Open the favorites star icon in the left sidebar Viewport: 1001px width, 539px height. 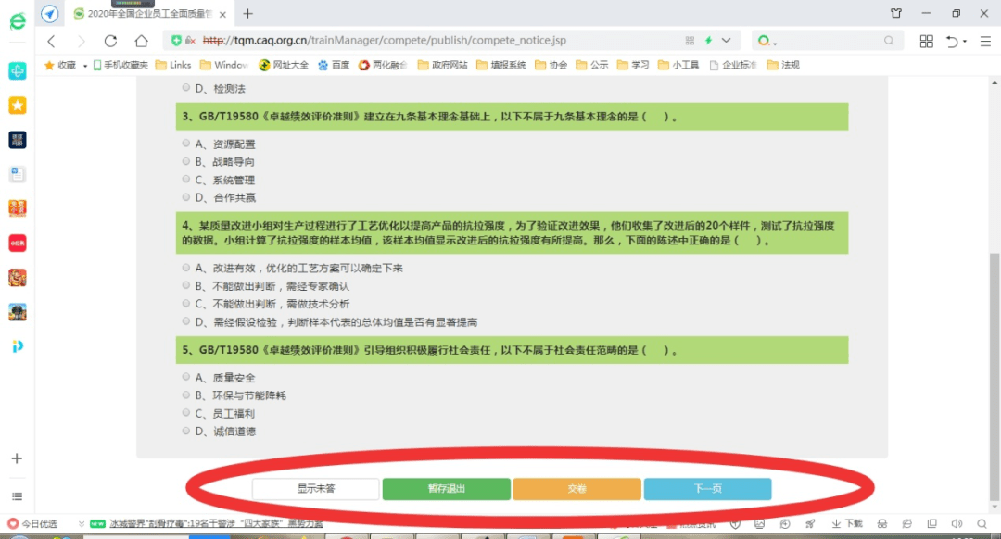coord(17,105)
